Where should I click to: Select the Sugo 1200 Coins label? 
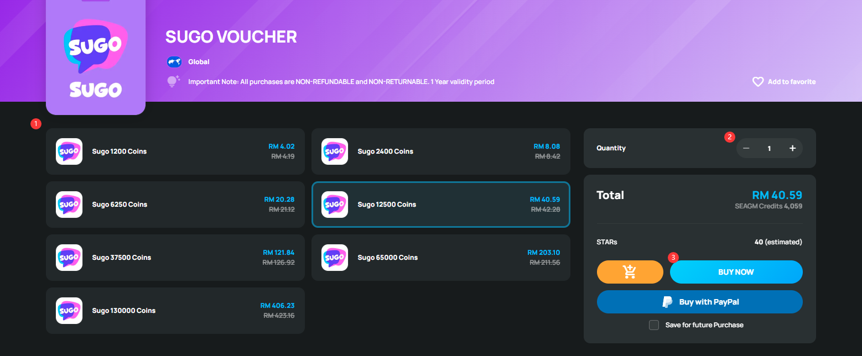120,151
